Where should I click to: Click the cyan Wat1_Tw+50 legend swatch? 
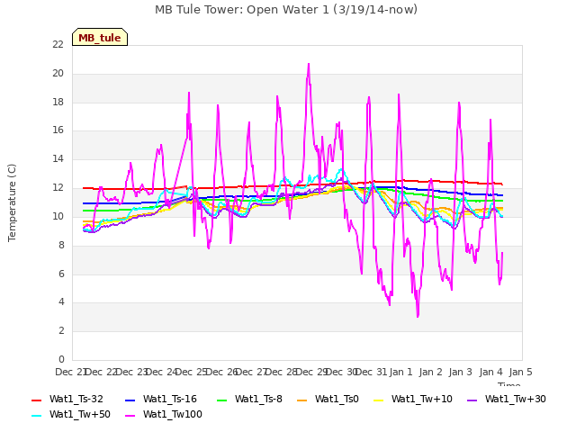[36, 416]
